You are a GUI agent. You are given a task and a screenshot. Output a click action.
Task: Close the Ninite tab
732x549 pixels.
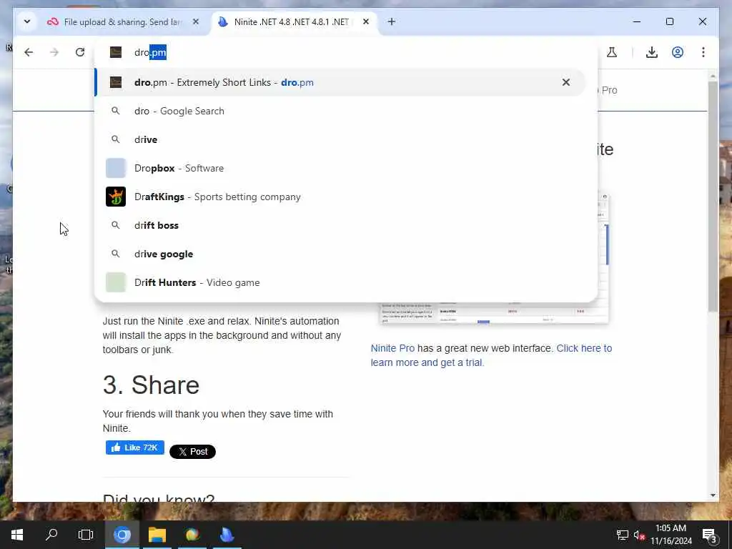[366, 21]
